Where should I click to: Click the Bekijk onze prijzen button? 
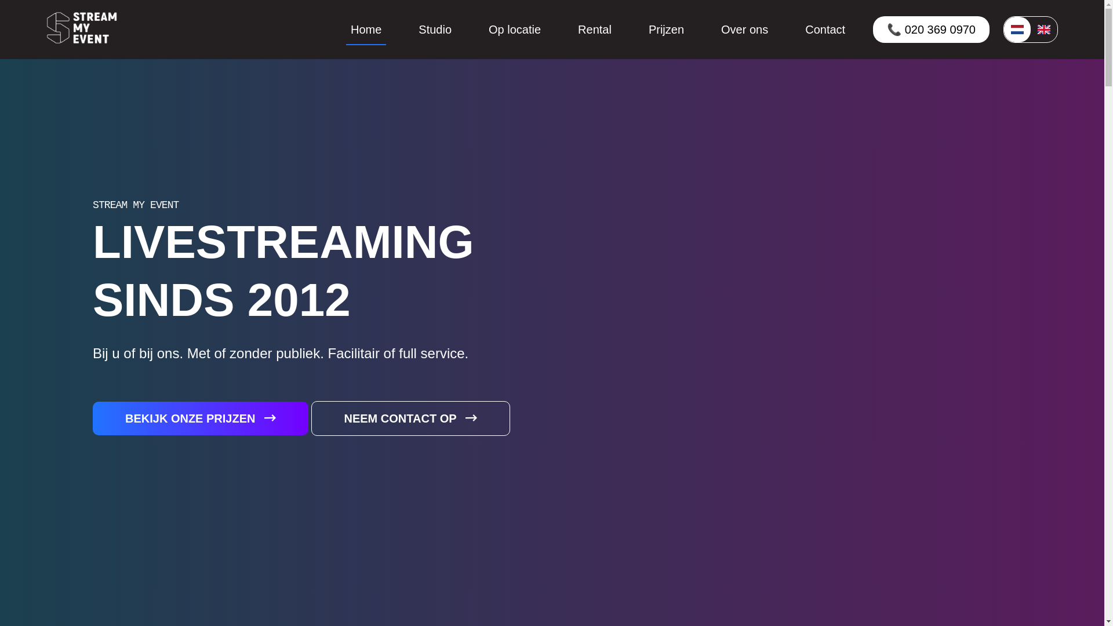click(201, 418)
